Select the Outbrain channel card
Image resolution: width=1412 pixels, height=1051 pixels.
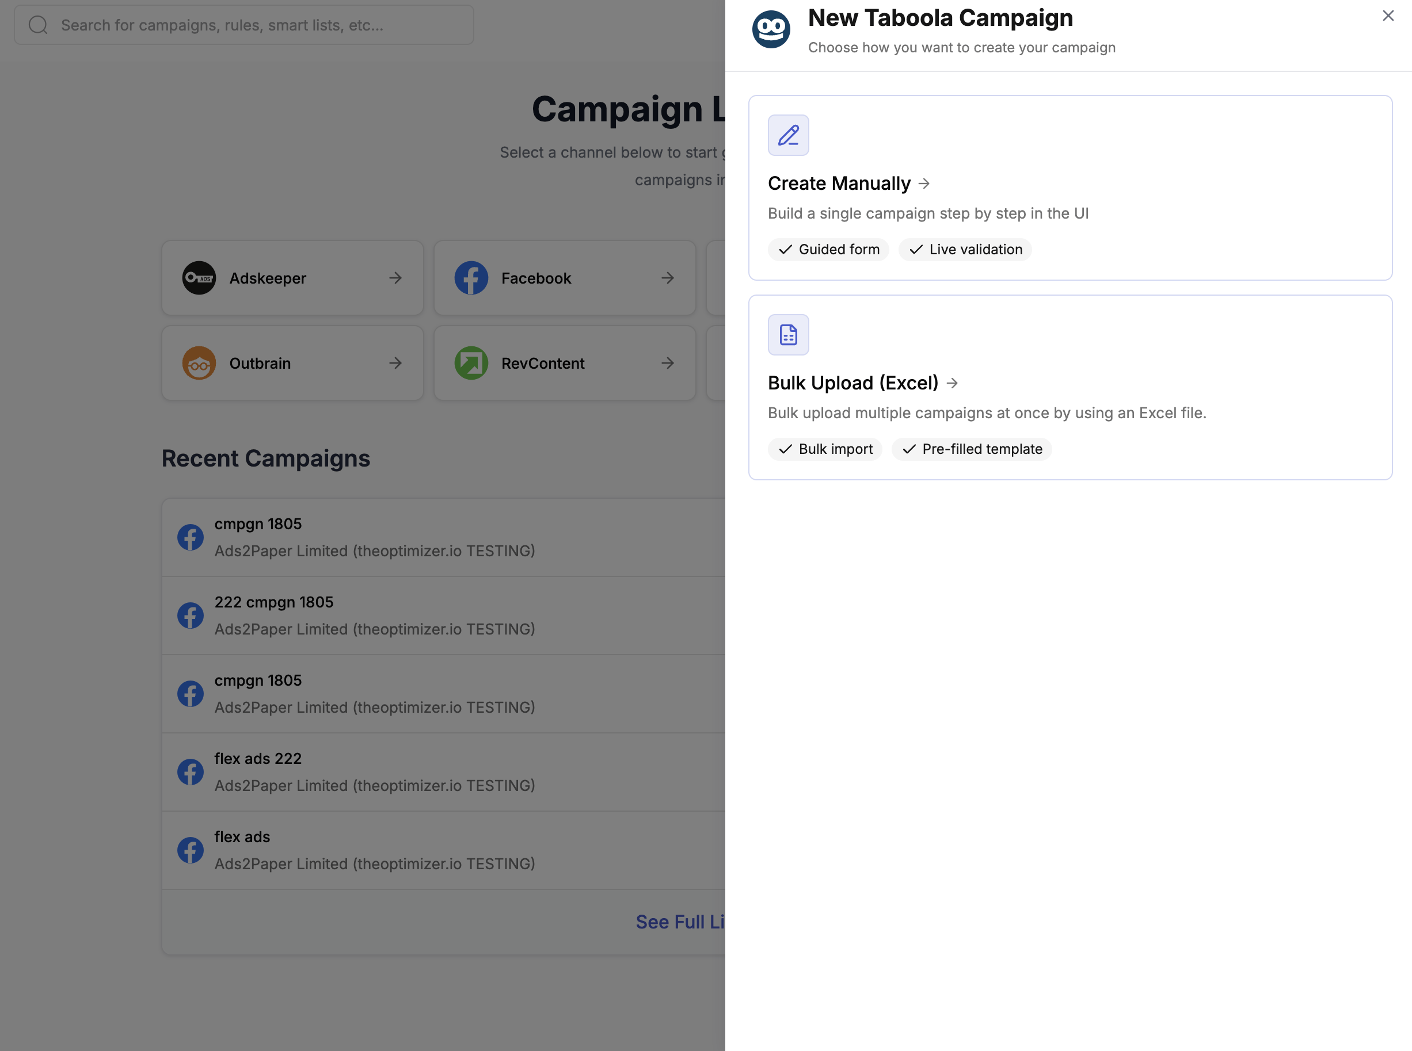pyautogui.click(x=292, y=363)
